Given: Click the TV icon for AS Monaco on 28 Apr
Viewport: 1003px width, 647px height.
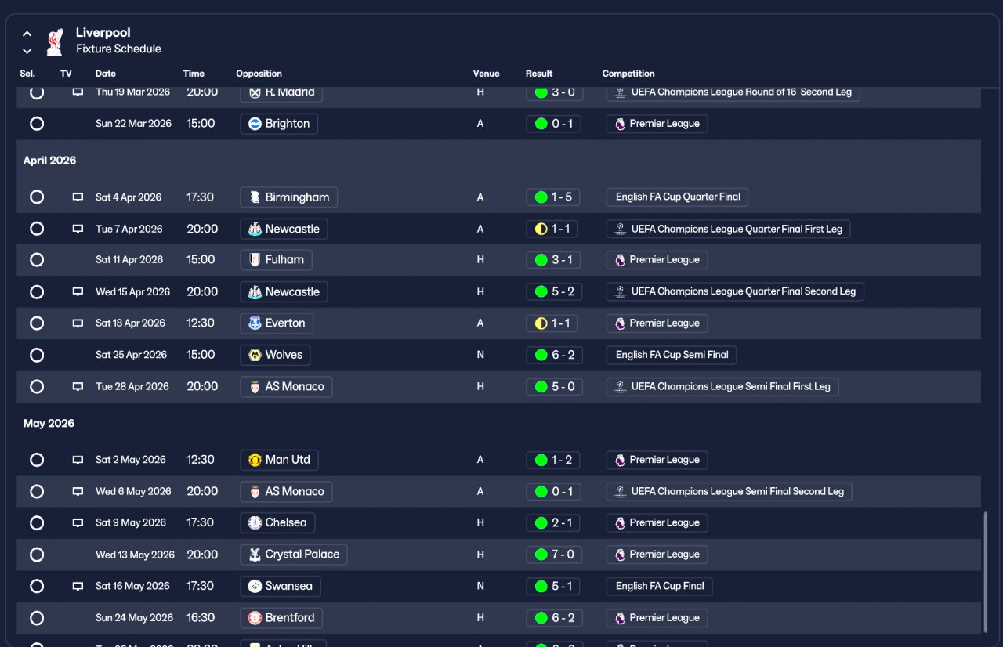Looking at the screenshot, I should click(78, 386).
